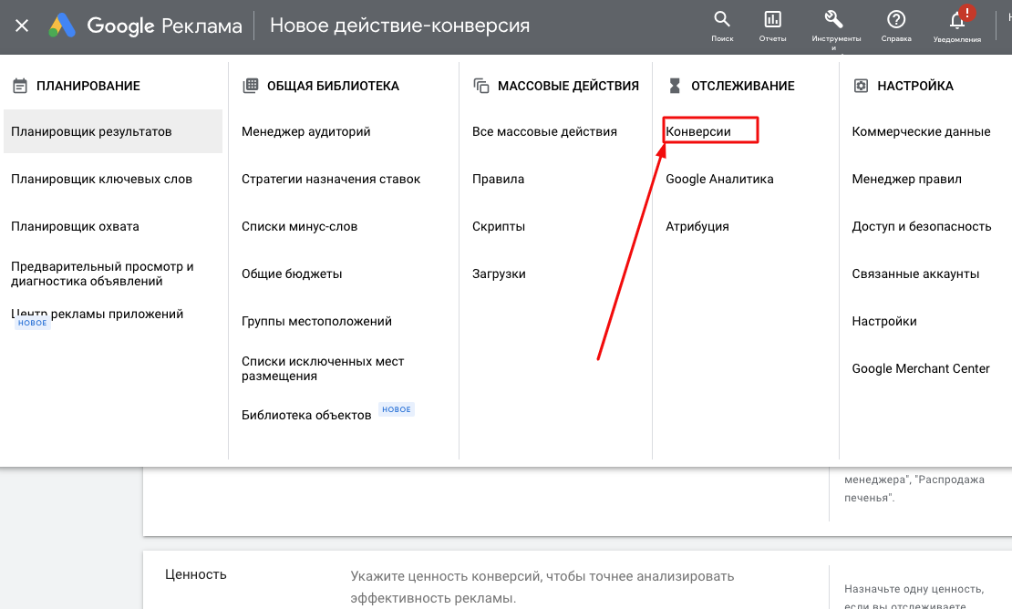Open Конверсии under Отслеживание
Screen dimensions: 1012x609
coord(698,131)
